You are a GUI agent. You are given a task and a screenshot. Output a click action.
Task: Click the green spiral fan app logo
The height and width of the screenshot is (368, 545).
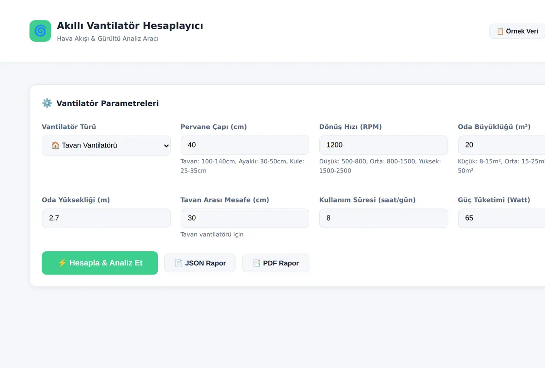coord(40,31)
